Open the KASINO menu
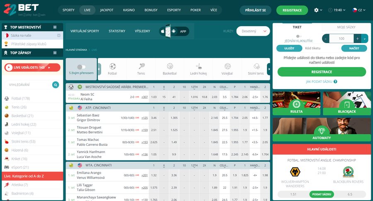The width and height of the screenshot is (373, 201). click(x=129, y=10)
